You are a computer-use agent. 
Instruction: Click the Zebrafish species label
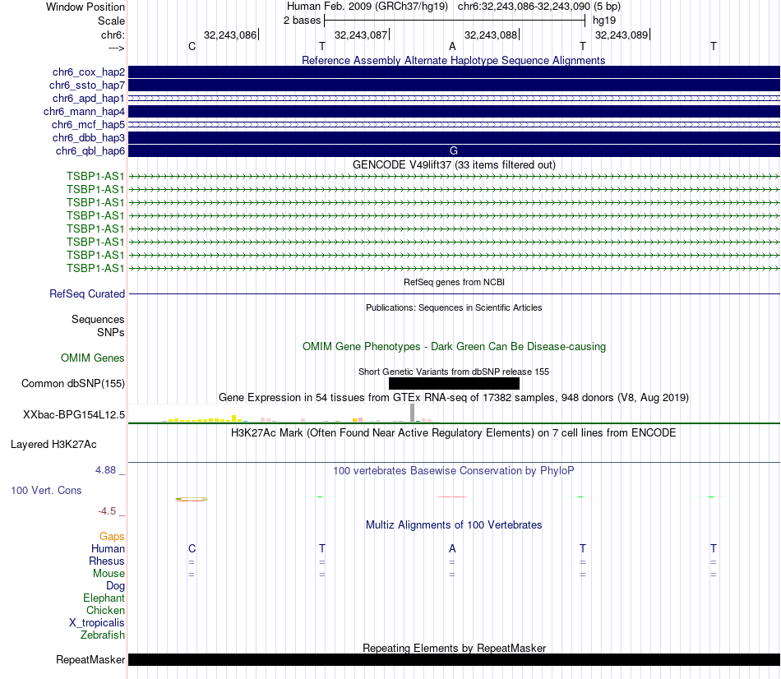point(103,635)
